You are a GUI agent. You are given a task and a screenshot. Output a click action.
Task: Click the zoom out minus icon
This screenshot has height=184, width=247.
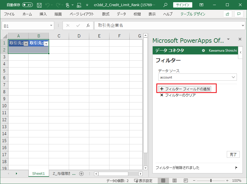194,181
